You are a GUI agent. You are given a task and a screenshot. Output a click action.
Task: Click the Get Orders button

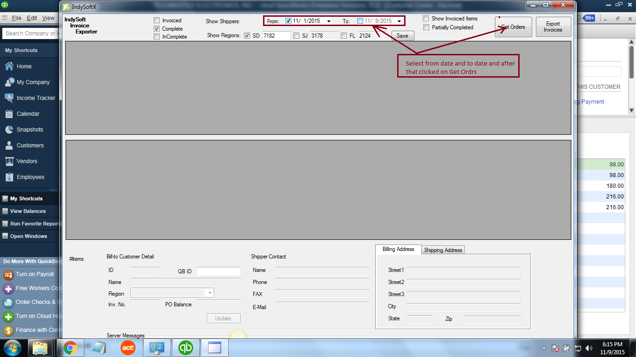[x=513, y=27]
